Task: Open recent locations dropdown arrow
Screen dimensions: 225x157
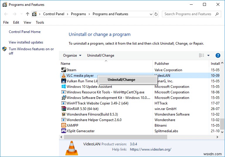Action: (21, 14)
